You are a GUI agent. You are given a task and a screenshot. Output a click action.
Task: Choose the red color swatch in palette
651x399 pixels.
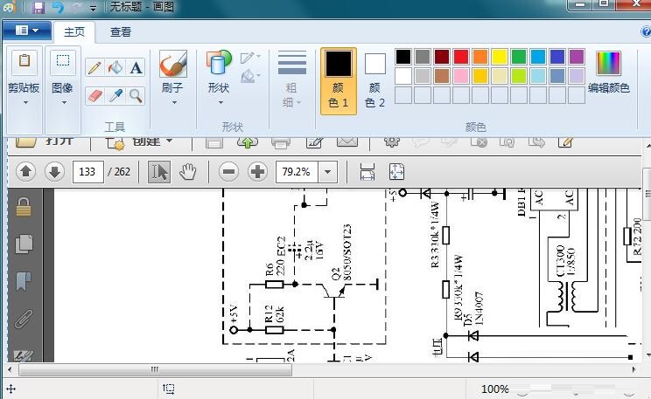[461, 57]
